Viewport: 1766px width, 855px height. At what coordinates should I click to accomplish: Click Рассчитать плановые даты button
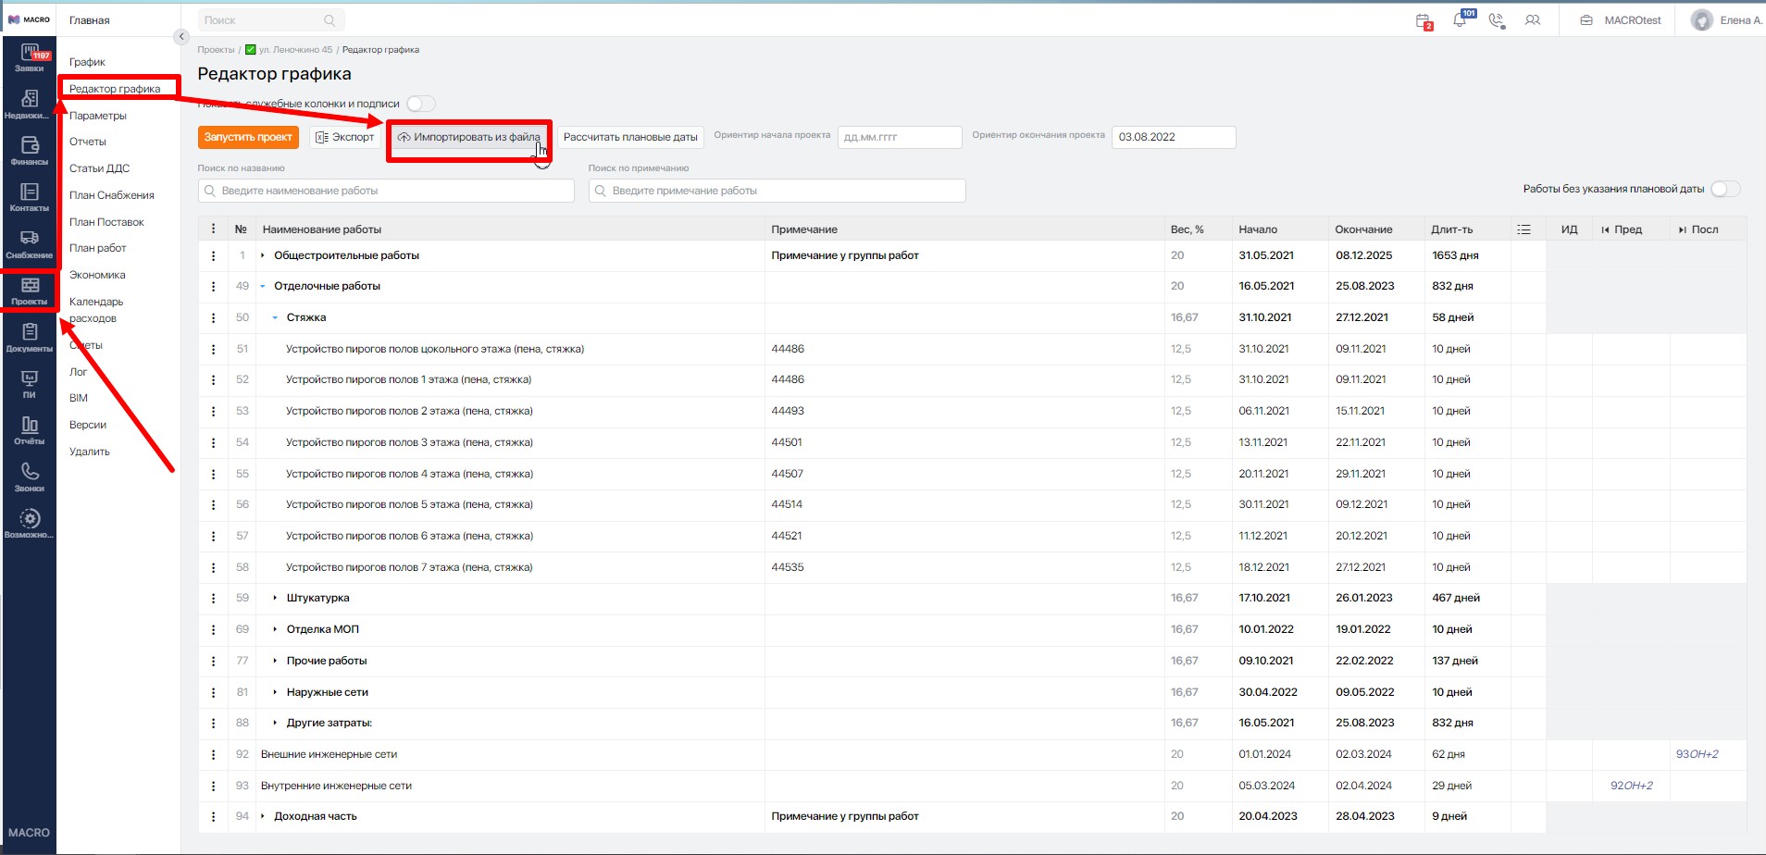pos(630,137)
